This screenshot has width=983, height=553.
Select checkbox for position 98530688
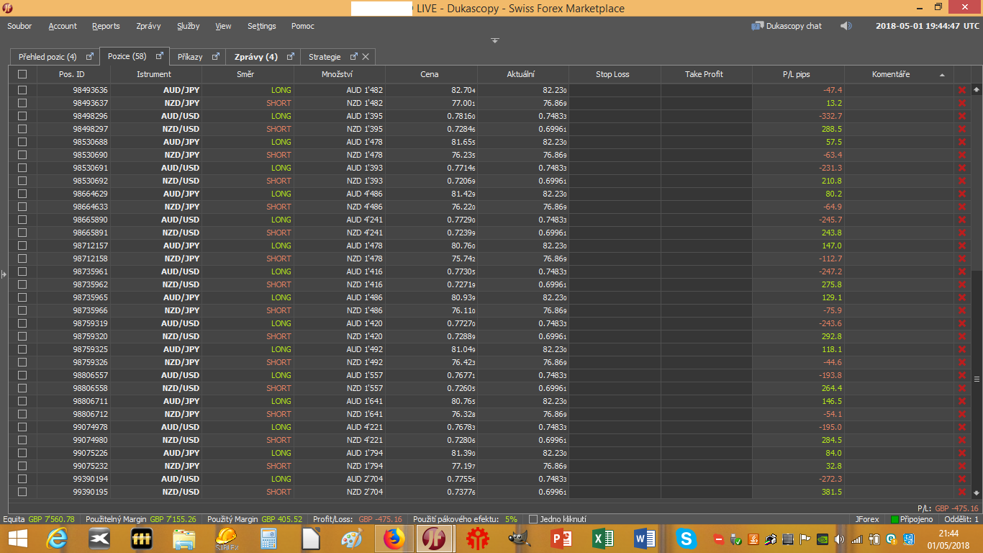(x=22, y=142)
